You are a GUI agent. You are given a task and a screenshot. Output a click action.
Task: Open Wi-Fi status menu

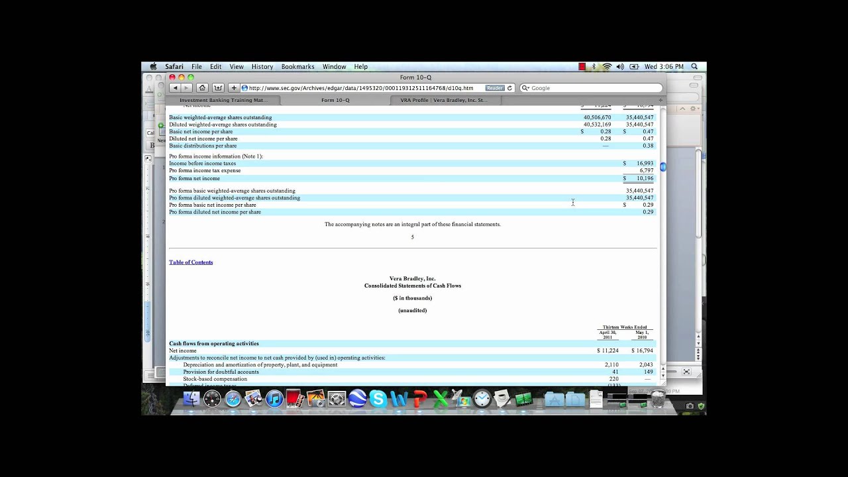607,66
